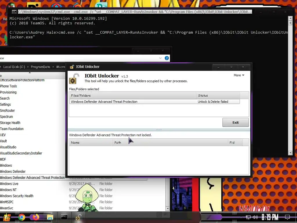Click the Pid column header
Screen dimensions: 297x223
click(235, 143)
